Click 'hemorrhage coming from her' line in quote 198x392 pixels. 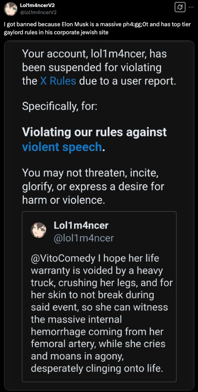click(97, 332)
